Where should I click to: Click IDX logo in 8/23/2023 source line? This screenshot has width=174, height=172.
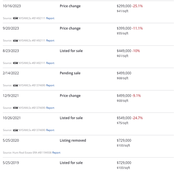(15, 63)
